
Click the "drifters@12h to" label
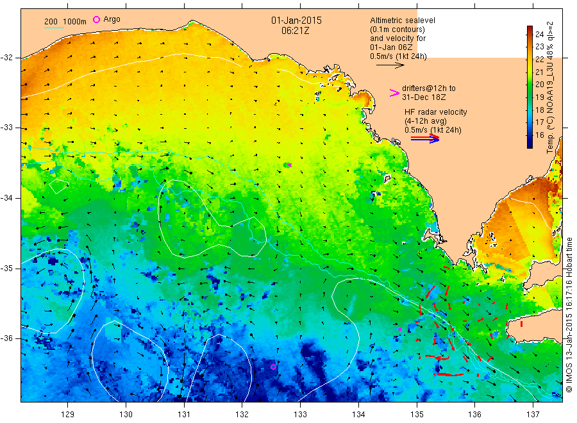pos(429,88)
